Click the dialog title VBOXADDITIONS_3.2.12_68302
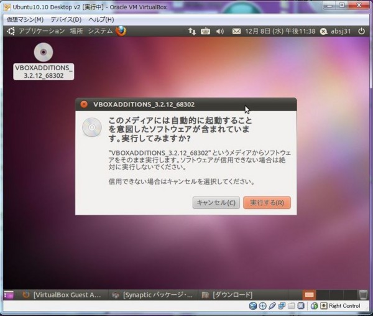The height and width of the screenshot is (316, 373). [144, 105]
